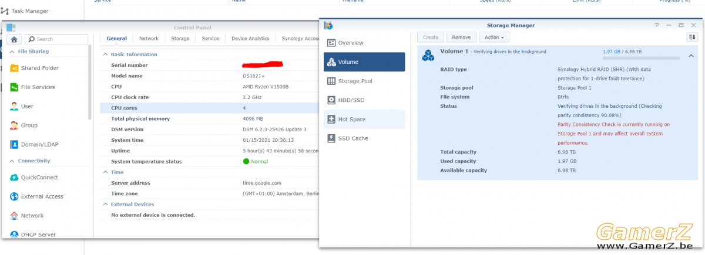Select the CPU cores row
Viewport: 705px width, 255px height.
click(209, 108)
